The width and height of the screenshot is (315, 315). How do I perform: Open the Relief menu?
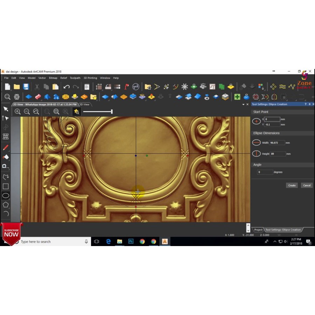tap(63, 78)
